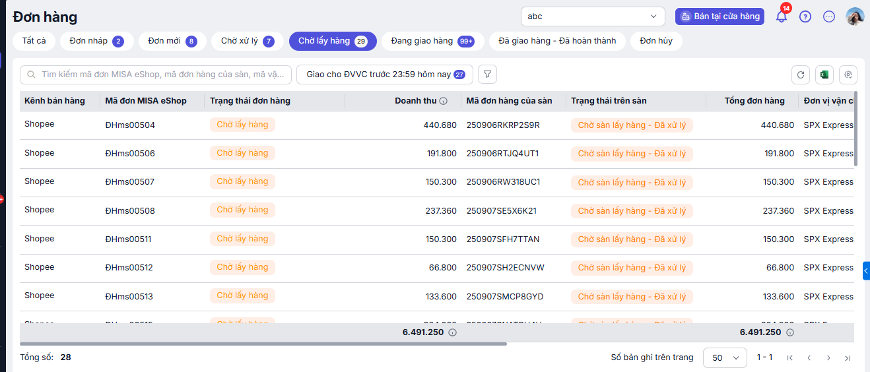Click marketplace code 250907SMCP8GYD
Image resolution: width=870 pixels, height=372 pixels.
tap(505, 297)
